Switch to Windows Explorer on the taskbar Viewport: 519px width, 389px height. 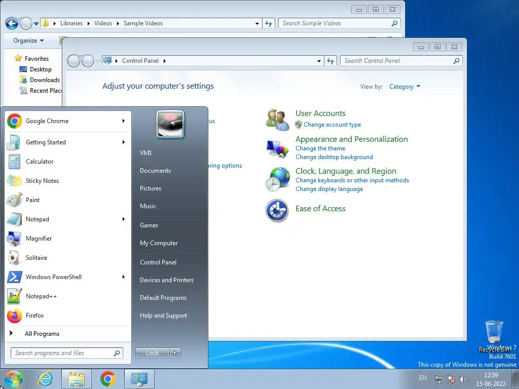(x=77, y=379)
